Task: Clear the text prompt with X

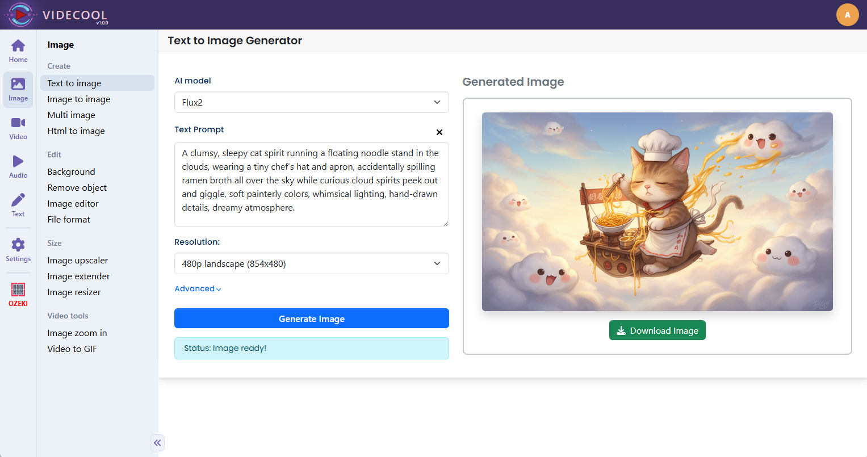Action: coord(439,132)
